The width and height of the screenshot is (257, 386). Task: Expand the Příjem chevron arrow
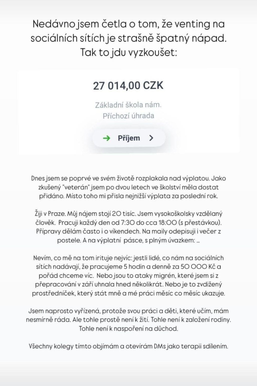point(151,138)
